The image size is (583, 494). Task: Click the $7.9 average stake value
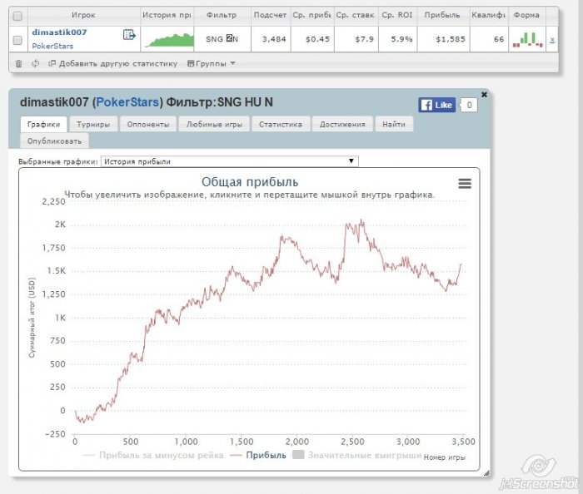click(365, 39)
